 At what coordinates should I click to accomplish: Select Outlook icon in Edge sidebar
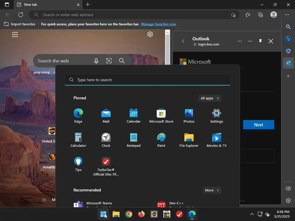[x=288, y=63]
